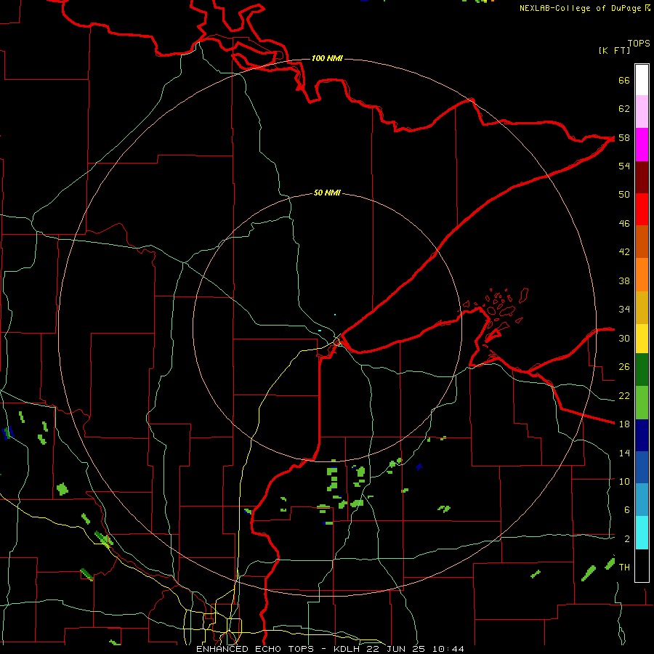Select the cyan legend color band
The width and height of the screenshot is (654, 654).
point(642,532)
